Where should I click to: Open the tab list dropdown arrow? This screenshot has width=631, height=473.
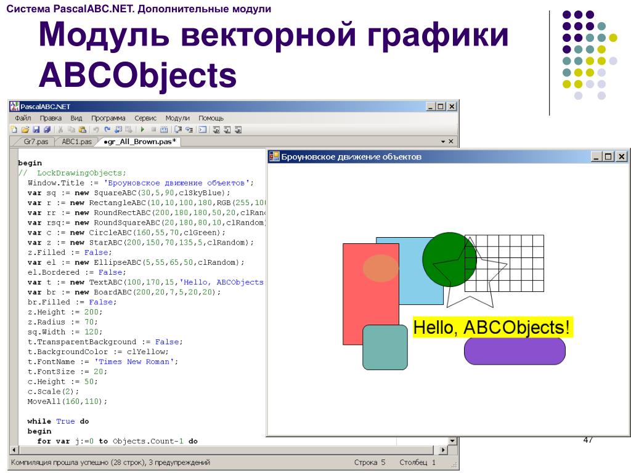[x=442, y=142]
